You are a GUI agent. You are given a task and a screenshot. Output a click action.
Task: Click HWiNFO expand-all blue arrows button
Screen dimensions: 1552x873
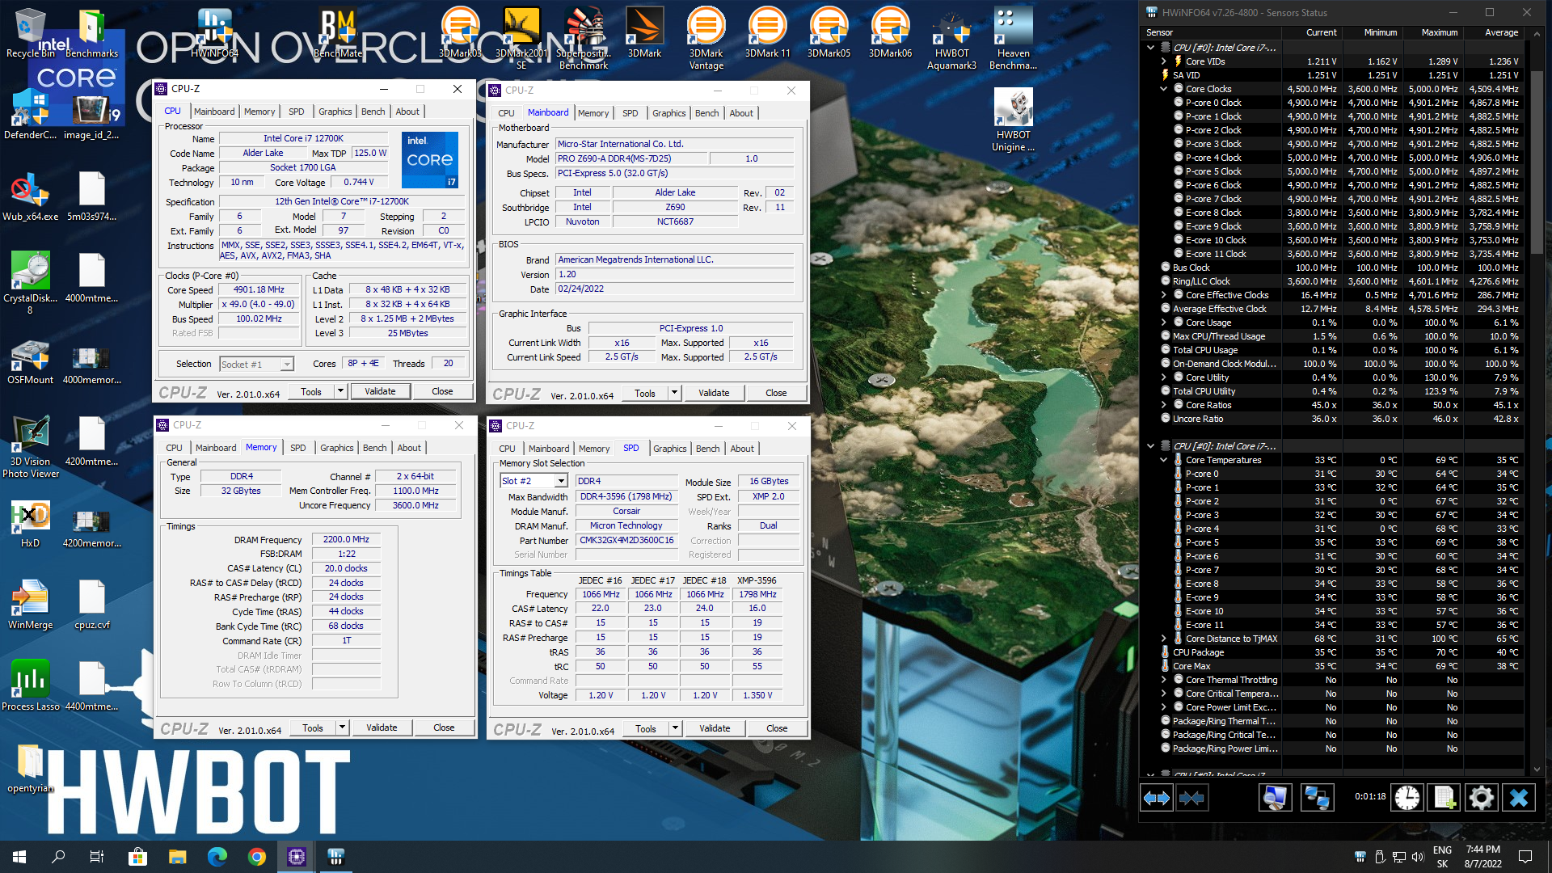click(x=1157, y=798)
